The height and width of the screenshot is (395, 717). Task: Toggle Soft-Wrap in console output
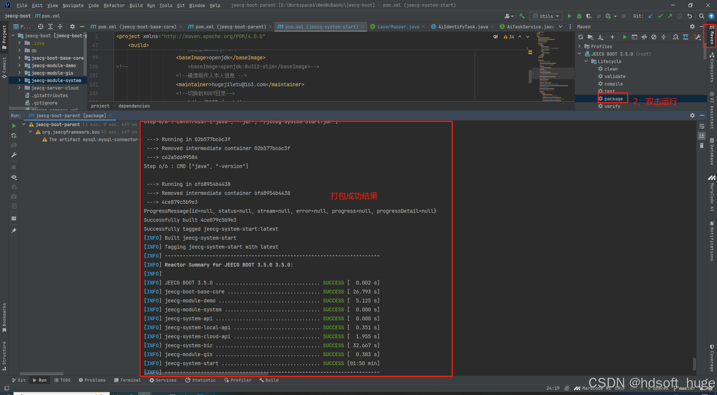(x=702, y=126)
